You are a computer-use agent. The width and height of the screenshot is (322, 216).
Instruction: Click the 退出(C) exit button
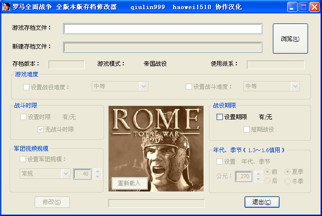tap(262, 202)
